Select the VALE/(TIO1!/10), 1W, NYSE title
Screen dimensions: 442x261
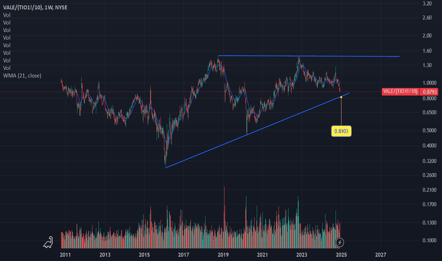[x=35, y=8]
